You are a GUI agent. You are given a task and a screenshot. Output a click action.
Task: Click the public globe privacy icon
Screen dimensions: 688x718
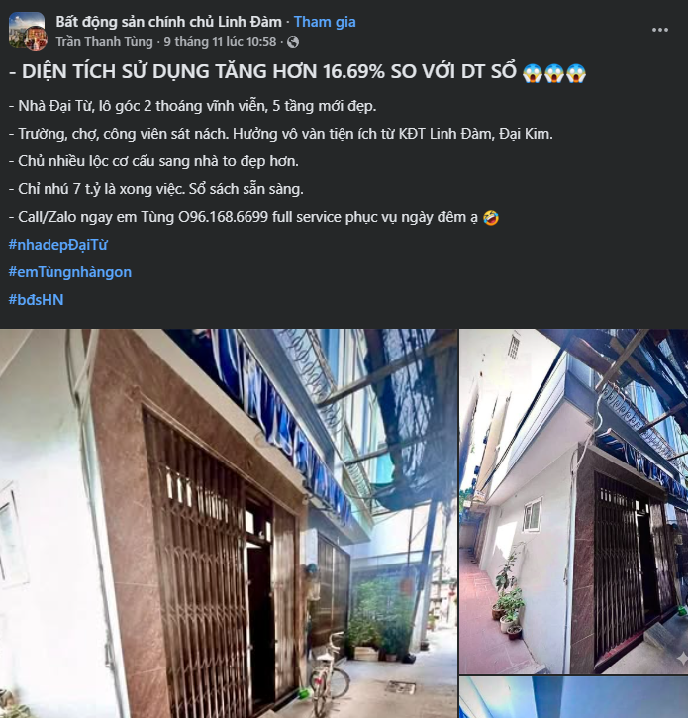point(293,42)
